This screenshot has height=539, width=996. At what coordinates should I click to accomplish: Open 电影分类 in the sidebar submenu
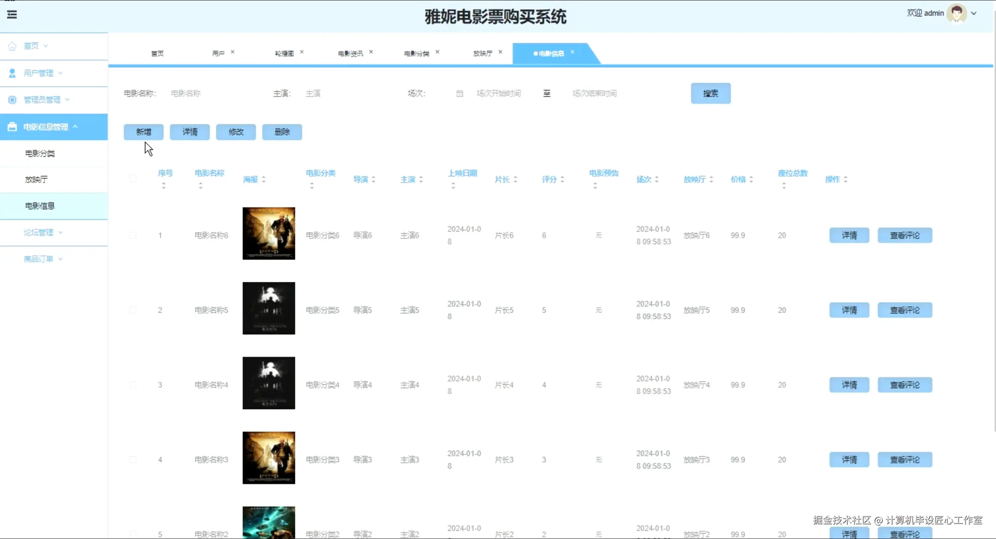click(x=40, y=154)
